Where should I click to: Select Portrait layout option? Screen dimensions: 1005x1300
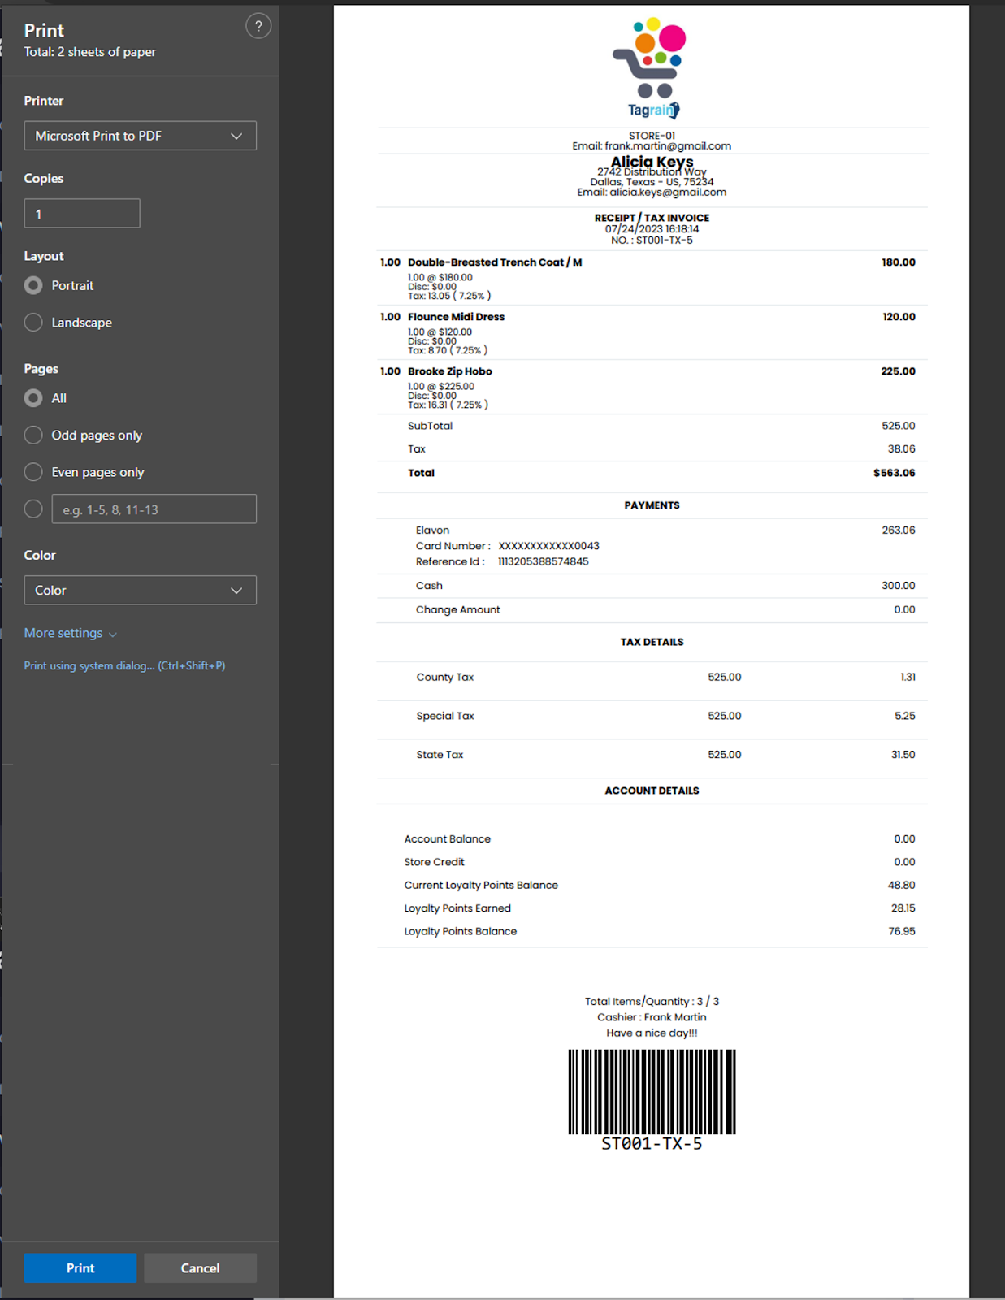point(33,286)
